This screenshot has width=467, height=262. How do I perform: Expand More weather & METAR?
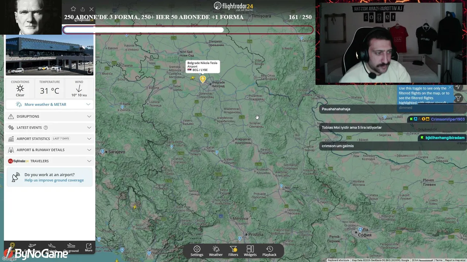tap(49, 104)
